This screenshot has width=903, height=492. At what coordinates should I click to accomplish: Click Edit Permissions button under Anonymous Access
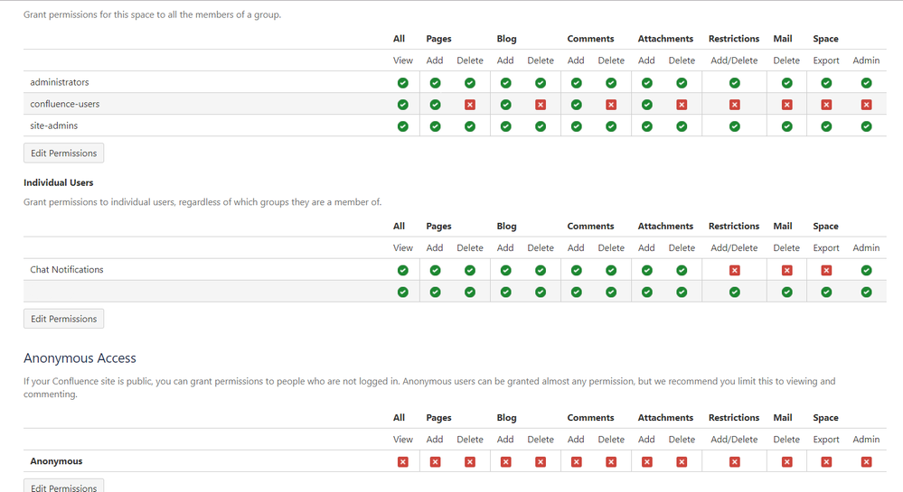click(x=64, y=487)
